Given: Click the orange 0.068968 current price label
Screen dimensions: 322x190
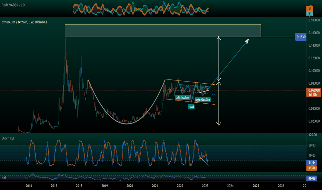Looking at the screenshot, I should point(314,91).
